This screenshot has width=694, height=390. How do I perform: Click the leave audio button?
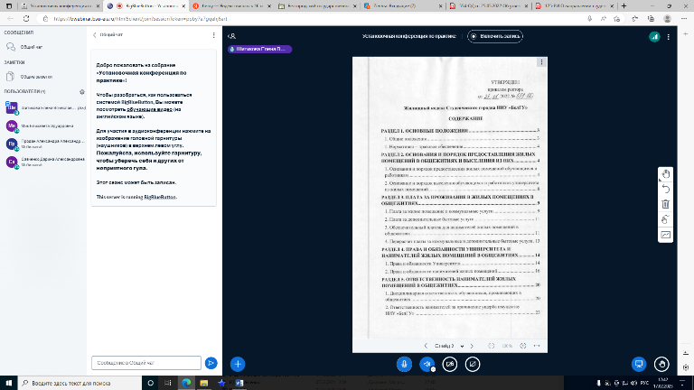coord(427,363)
